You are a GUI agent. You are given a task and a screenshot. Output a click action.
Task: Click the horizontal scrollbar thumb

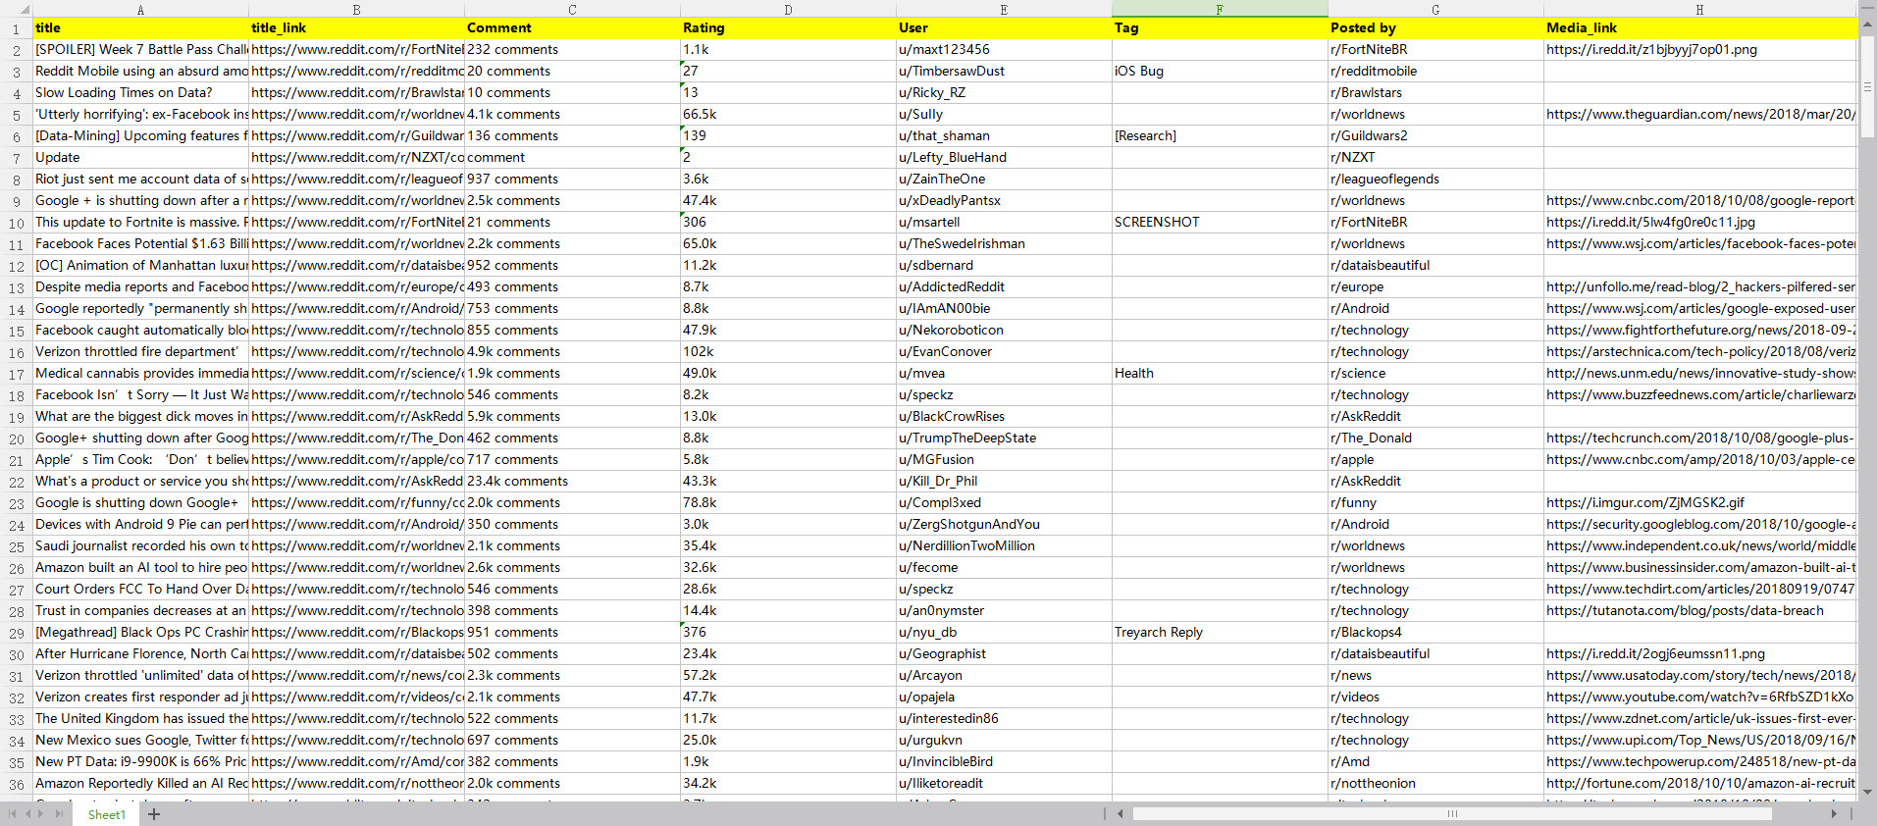tap(1452, 813)
